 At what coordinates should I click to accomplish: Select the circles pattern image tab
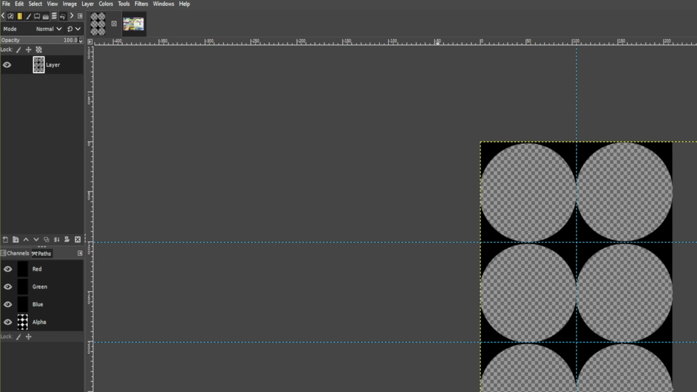point(98,24)
